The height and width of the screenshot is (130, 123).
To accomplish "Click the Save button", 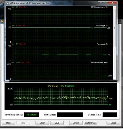I will click(57, 123).
